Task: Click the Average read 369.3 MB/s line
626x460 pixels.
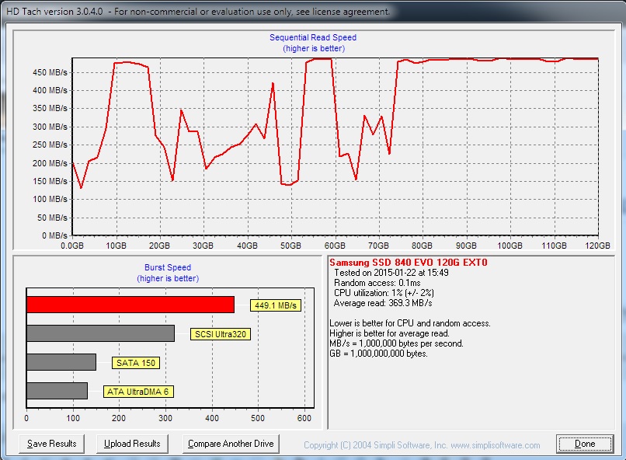Action: coord(371,303)
